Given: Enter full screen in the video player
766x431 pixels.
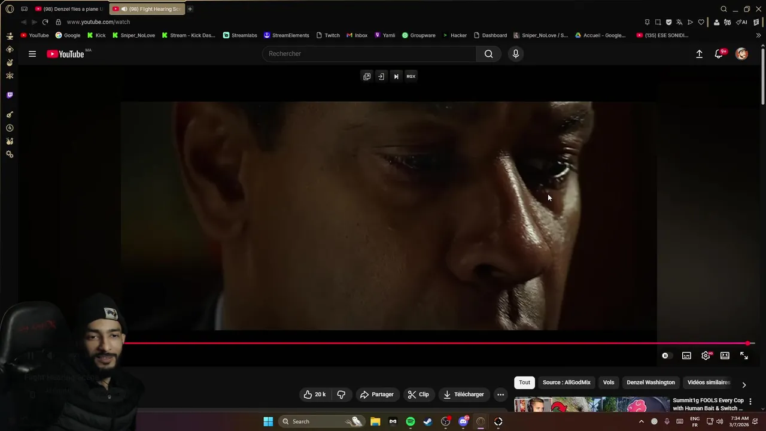Looking at the screenshot, I should coord(744,356).
